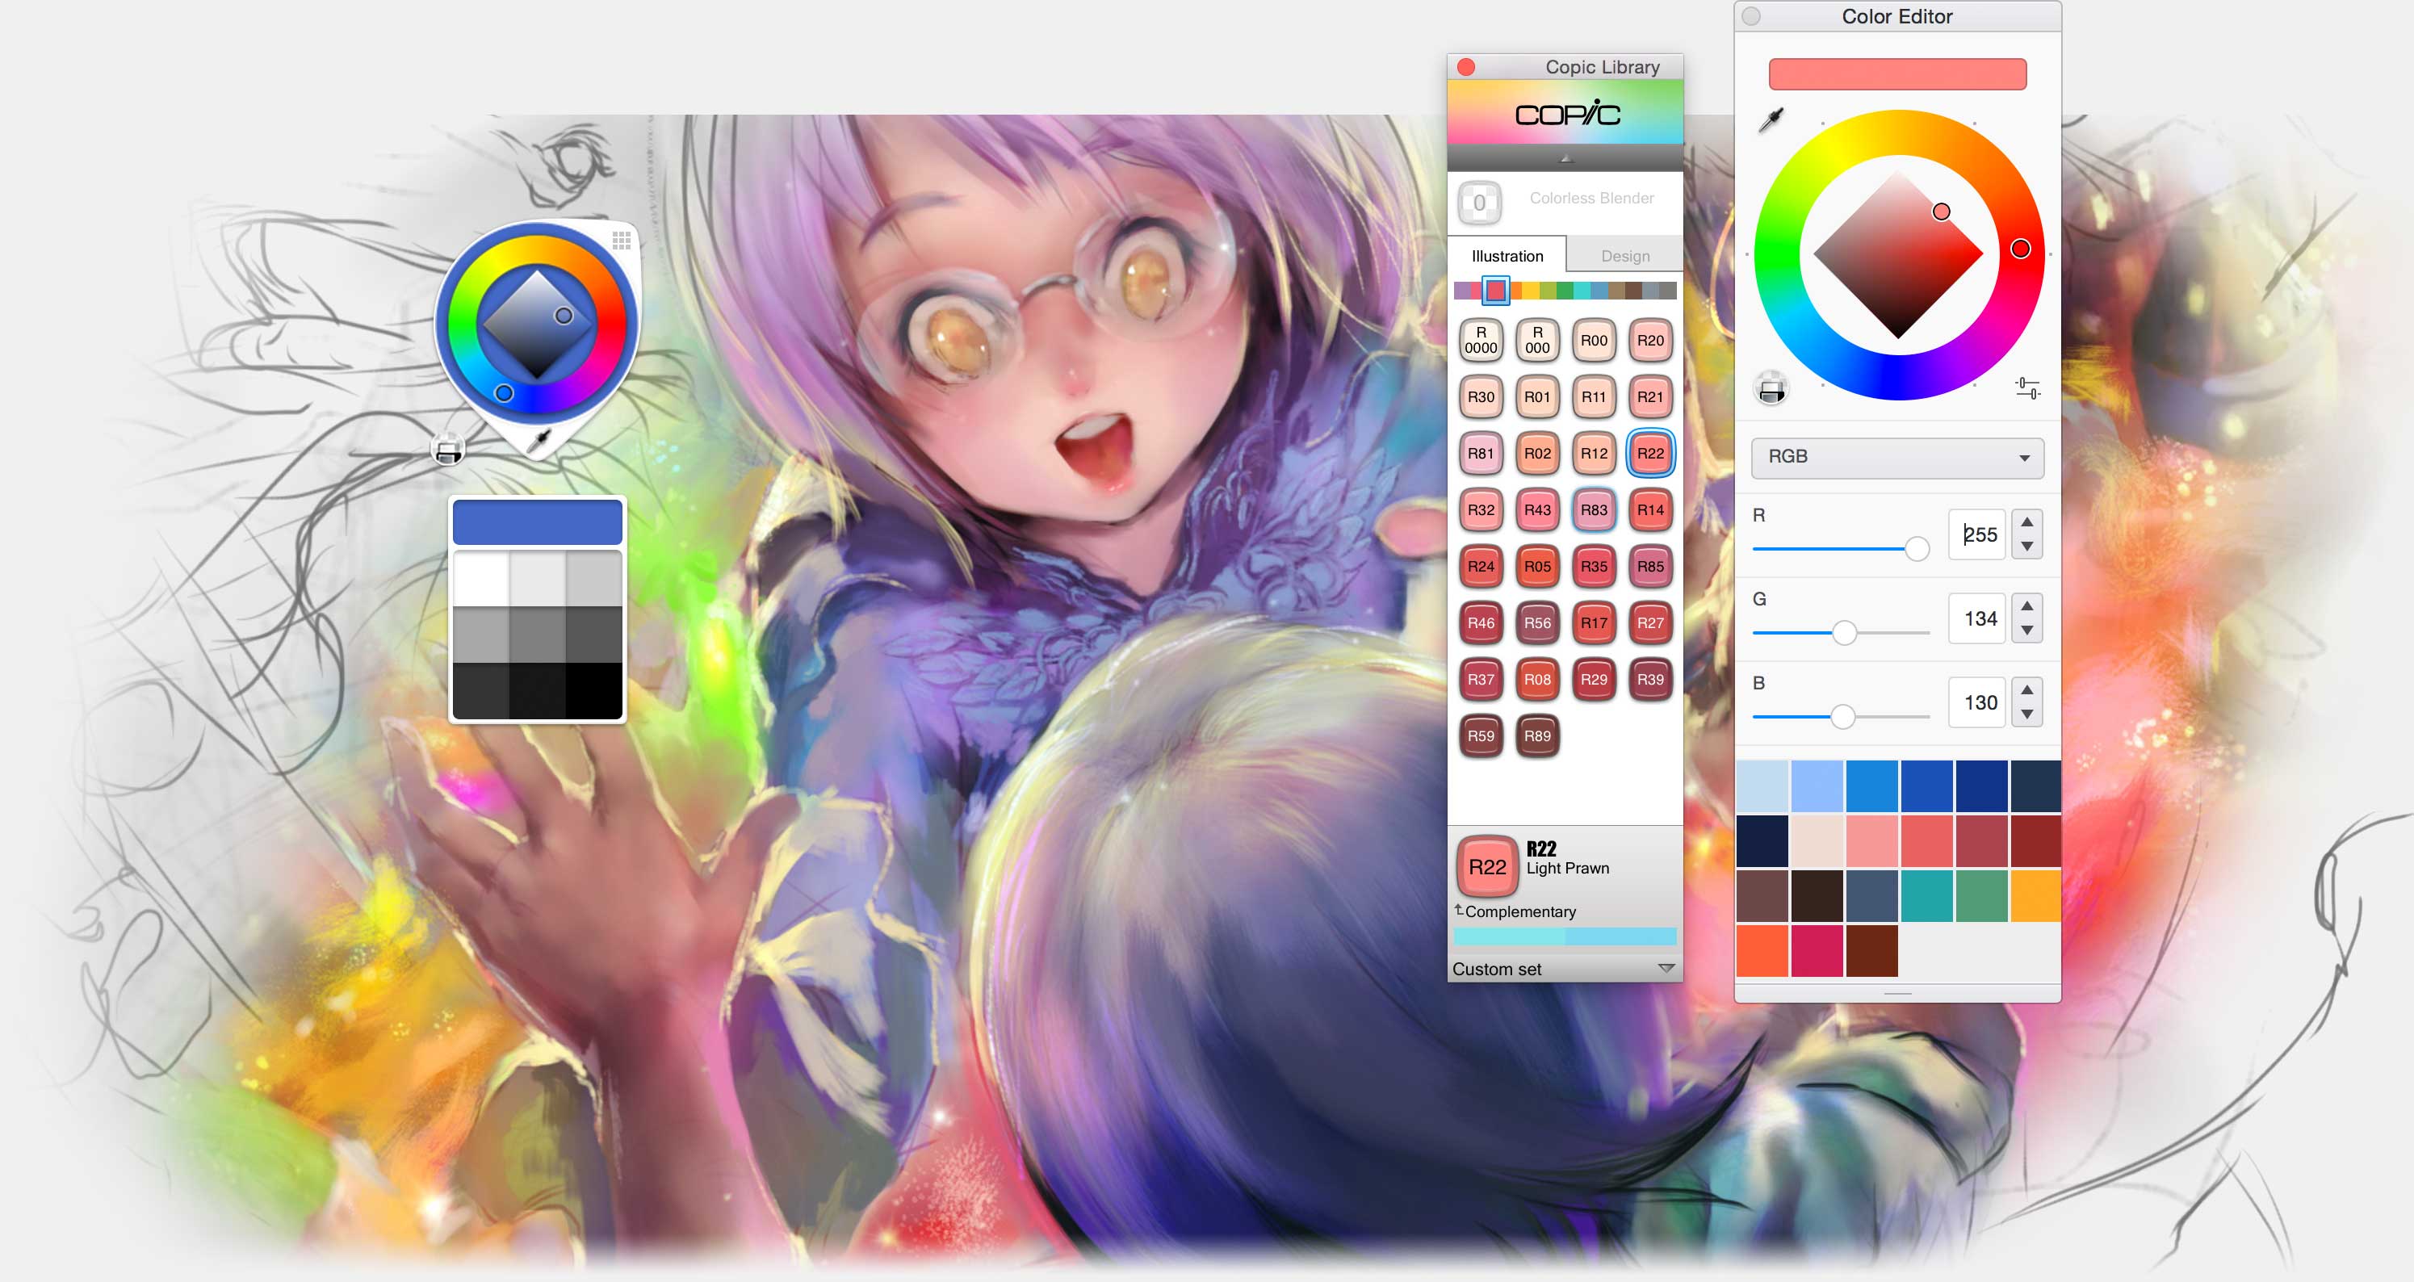Click the Colorless Blender swatch button
Viewport: 2414px width, 1282px height.
1482,198
